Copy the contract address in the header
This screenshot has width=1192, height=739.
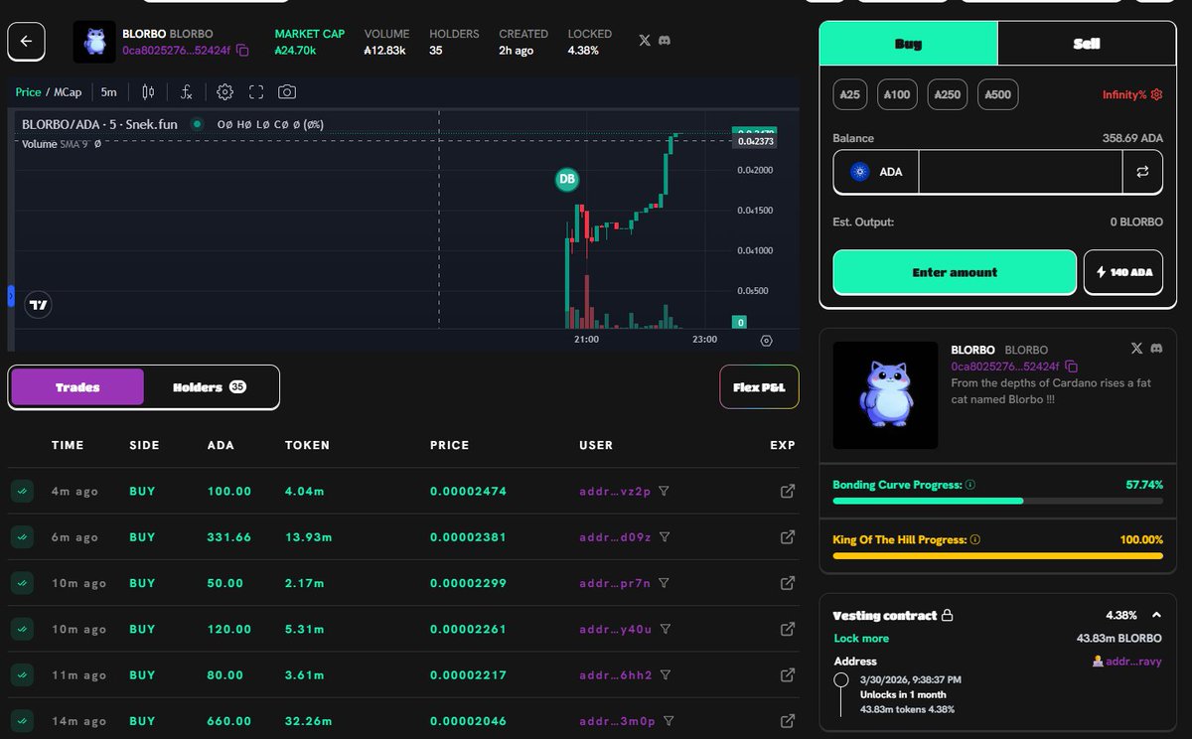click(x=242, y=50)
